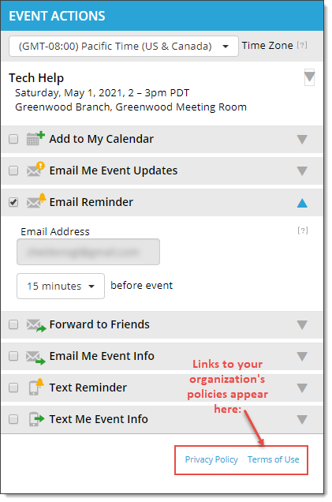The image size is (332, 502).
Task: Open the Time Zone help question mark
Action: click(x=302, y=45)
